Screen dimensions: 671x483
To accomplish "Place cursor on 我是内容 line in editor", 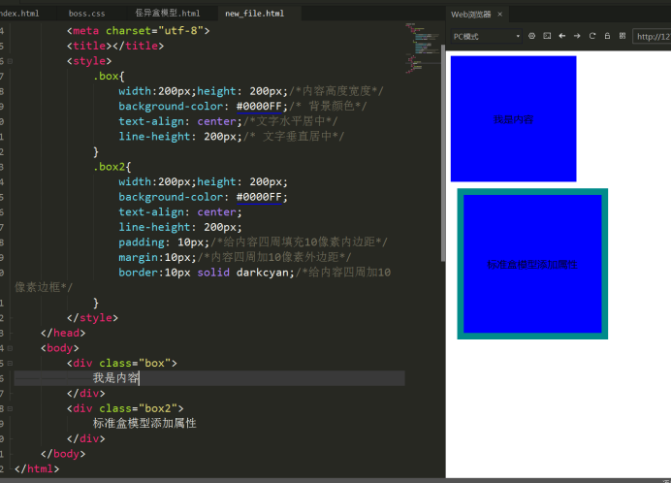I will 209,378.
